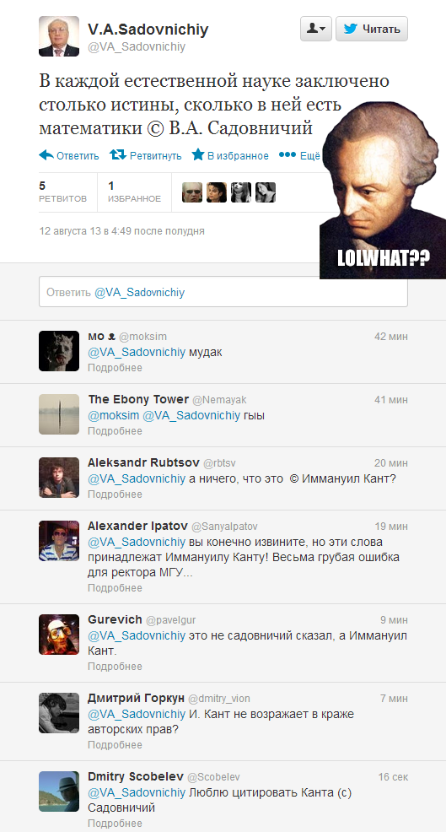
Task: View the 1 избранное count
Action: point(134,192)
